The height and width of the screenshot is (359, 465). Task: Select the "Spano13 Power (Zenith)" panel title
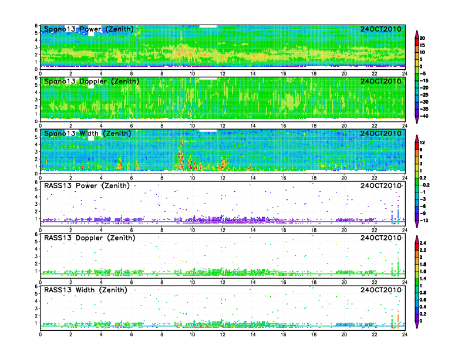point(89,29)
